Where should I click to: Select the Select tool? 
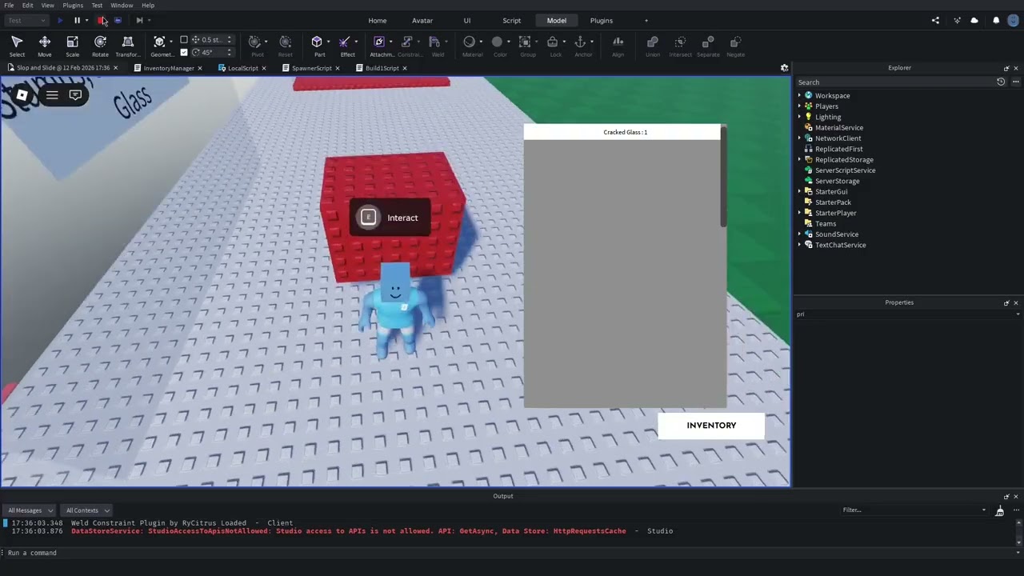coord(17,46)
